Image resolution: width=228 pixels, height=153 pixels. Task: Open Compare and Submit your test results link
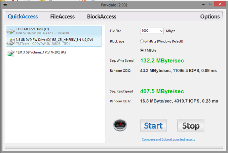[168, 139]
